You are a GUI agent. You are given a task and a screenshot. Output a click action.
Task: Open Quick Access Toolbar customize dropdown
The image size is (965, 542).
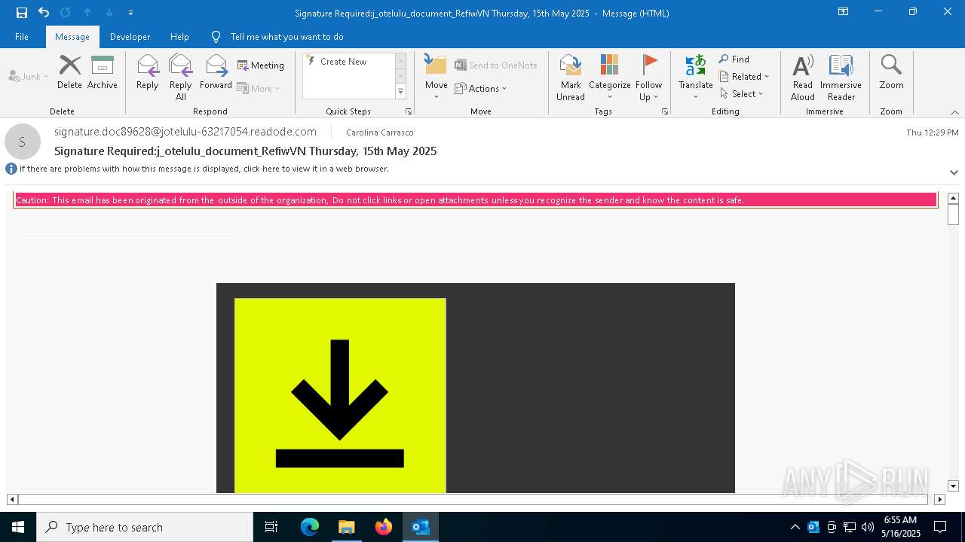(x=131, y=13)
